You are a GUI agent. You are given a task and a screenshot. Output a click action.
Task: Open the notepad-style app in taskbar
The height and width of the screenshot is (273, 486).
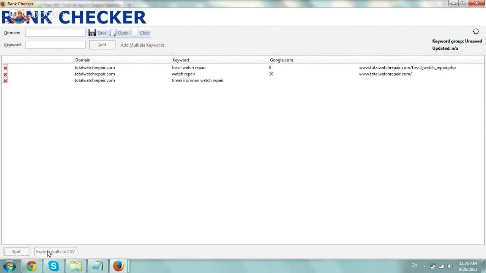[x=97, y=266]
